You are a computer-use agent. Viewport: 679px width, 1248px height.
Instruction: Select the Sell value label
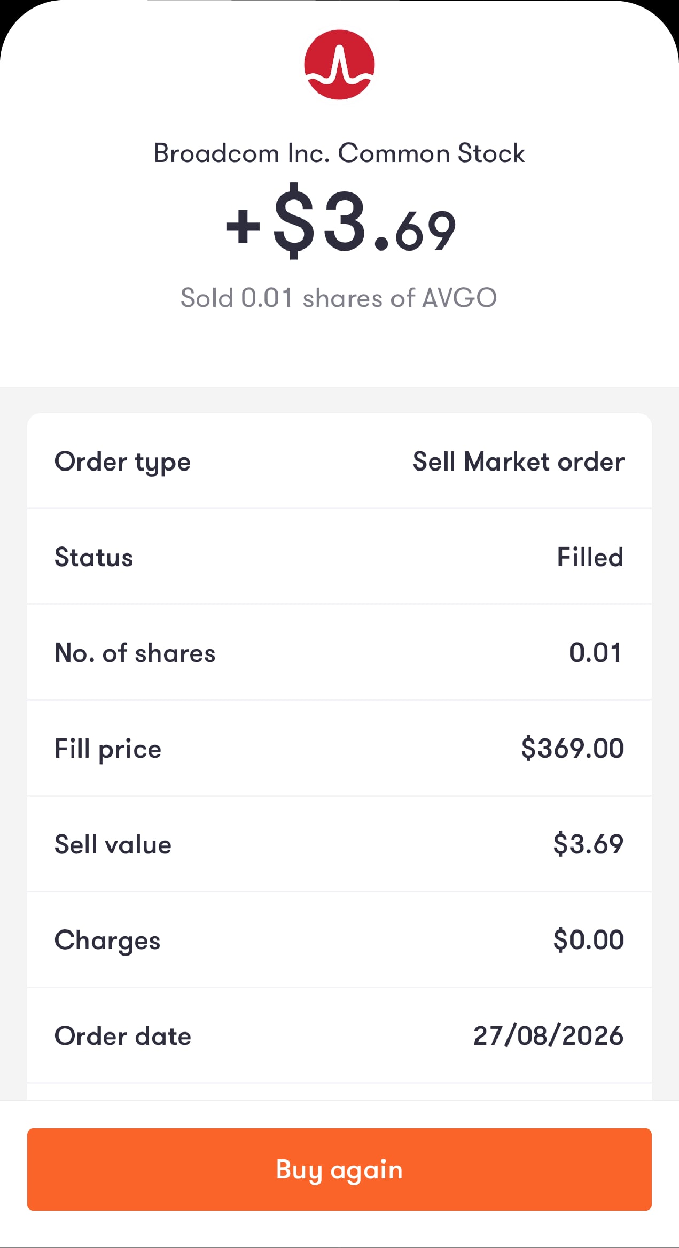tap(113, 845)
